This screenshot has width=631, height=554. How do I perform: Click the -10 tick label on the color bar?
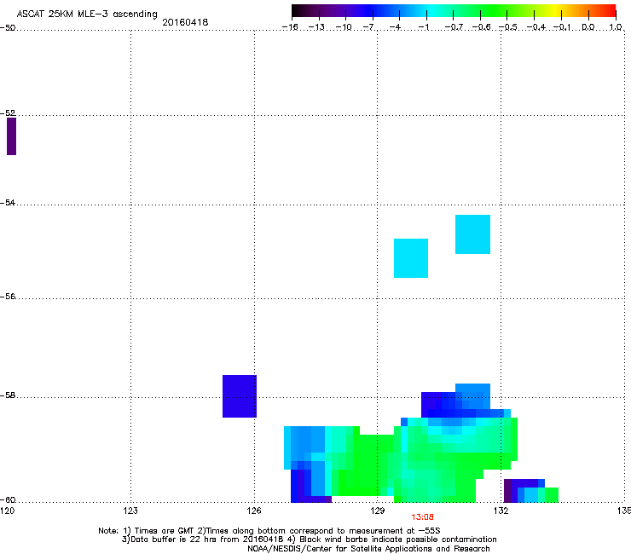(344, 27)
